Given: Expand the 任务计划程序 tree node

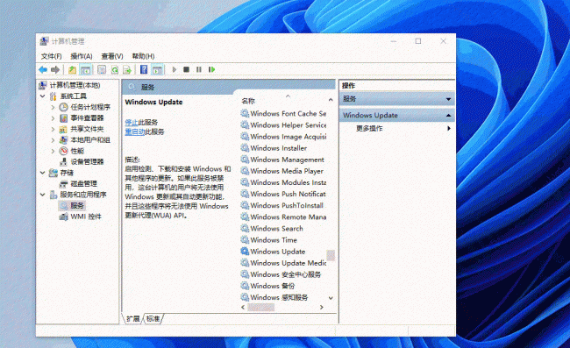Looking at the screenshot, I should (53, 107).
